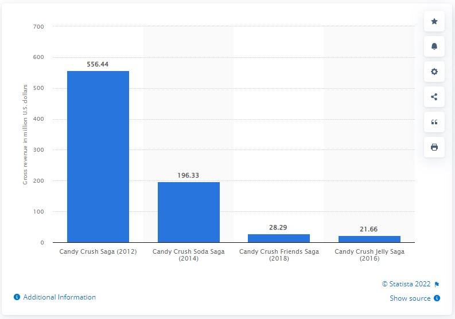Click the 100 y-axis tick label
The width and height of the screenshot is (455, 319).
coord(38,211)
